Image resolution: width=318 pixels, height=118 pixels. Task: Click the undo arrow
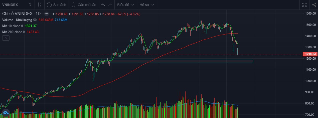click(103, 5)
